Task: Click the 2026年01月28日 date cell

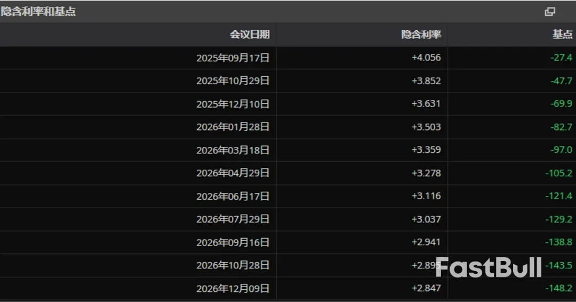Action: pyautogui.click(x=233, y=127)
